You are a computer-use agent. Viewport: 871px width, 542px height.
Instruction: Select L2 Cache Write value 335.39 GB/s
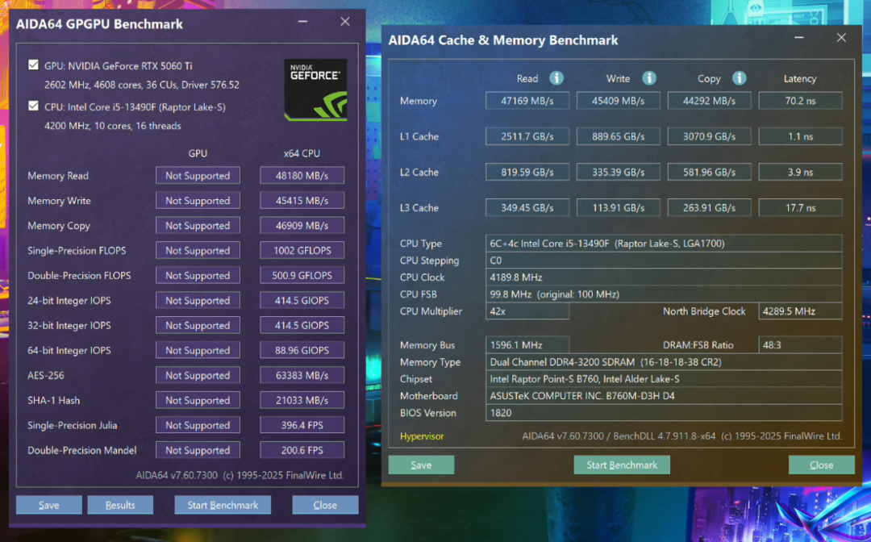619,172
